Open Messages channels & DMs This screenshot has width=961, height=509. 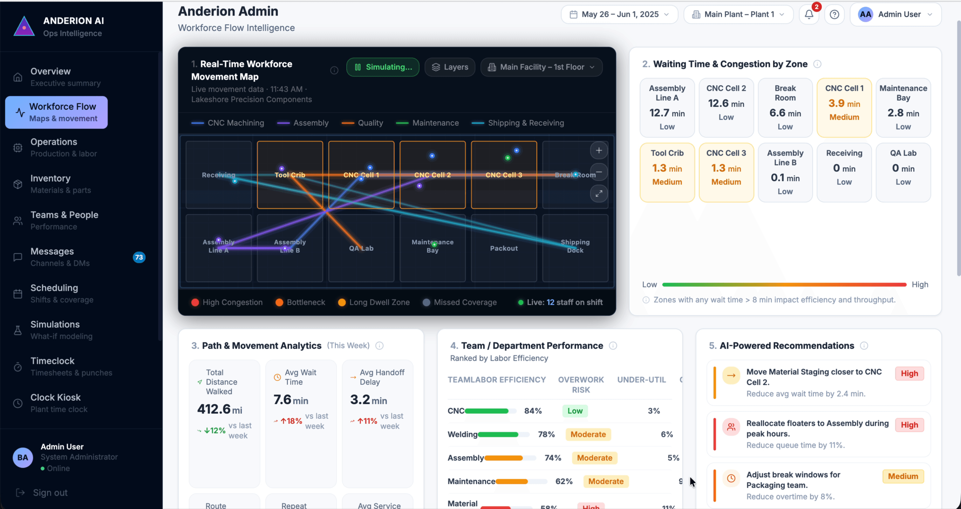78,257
